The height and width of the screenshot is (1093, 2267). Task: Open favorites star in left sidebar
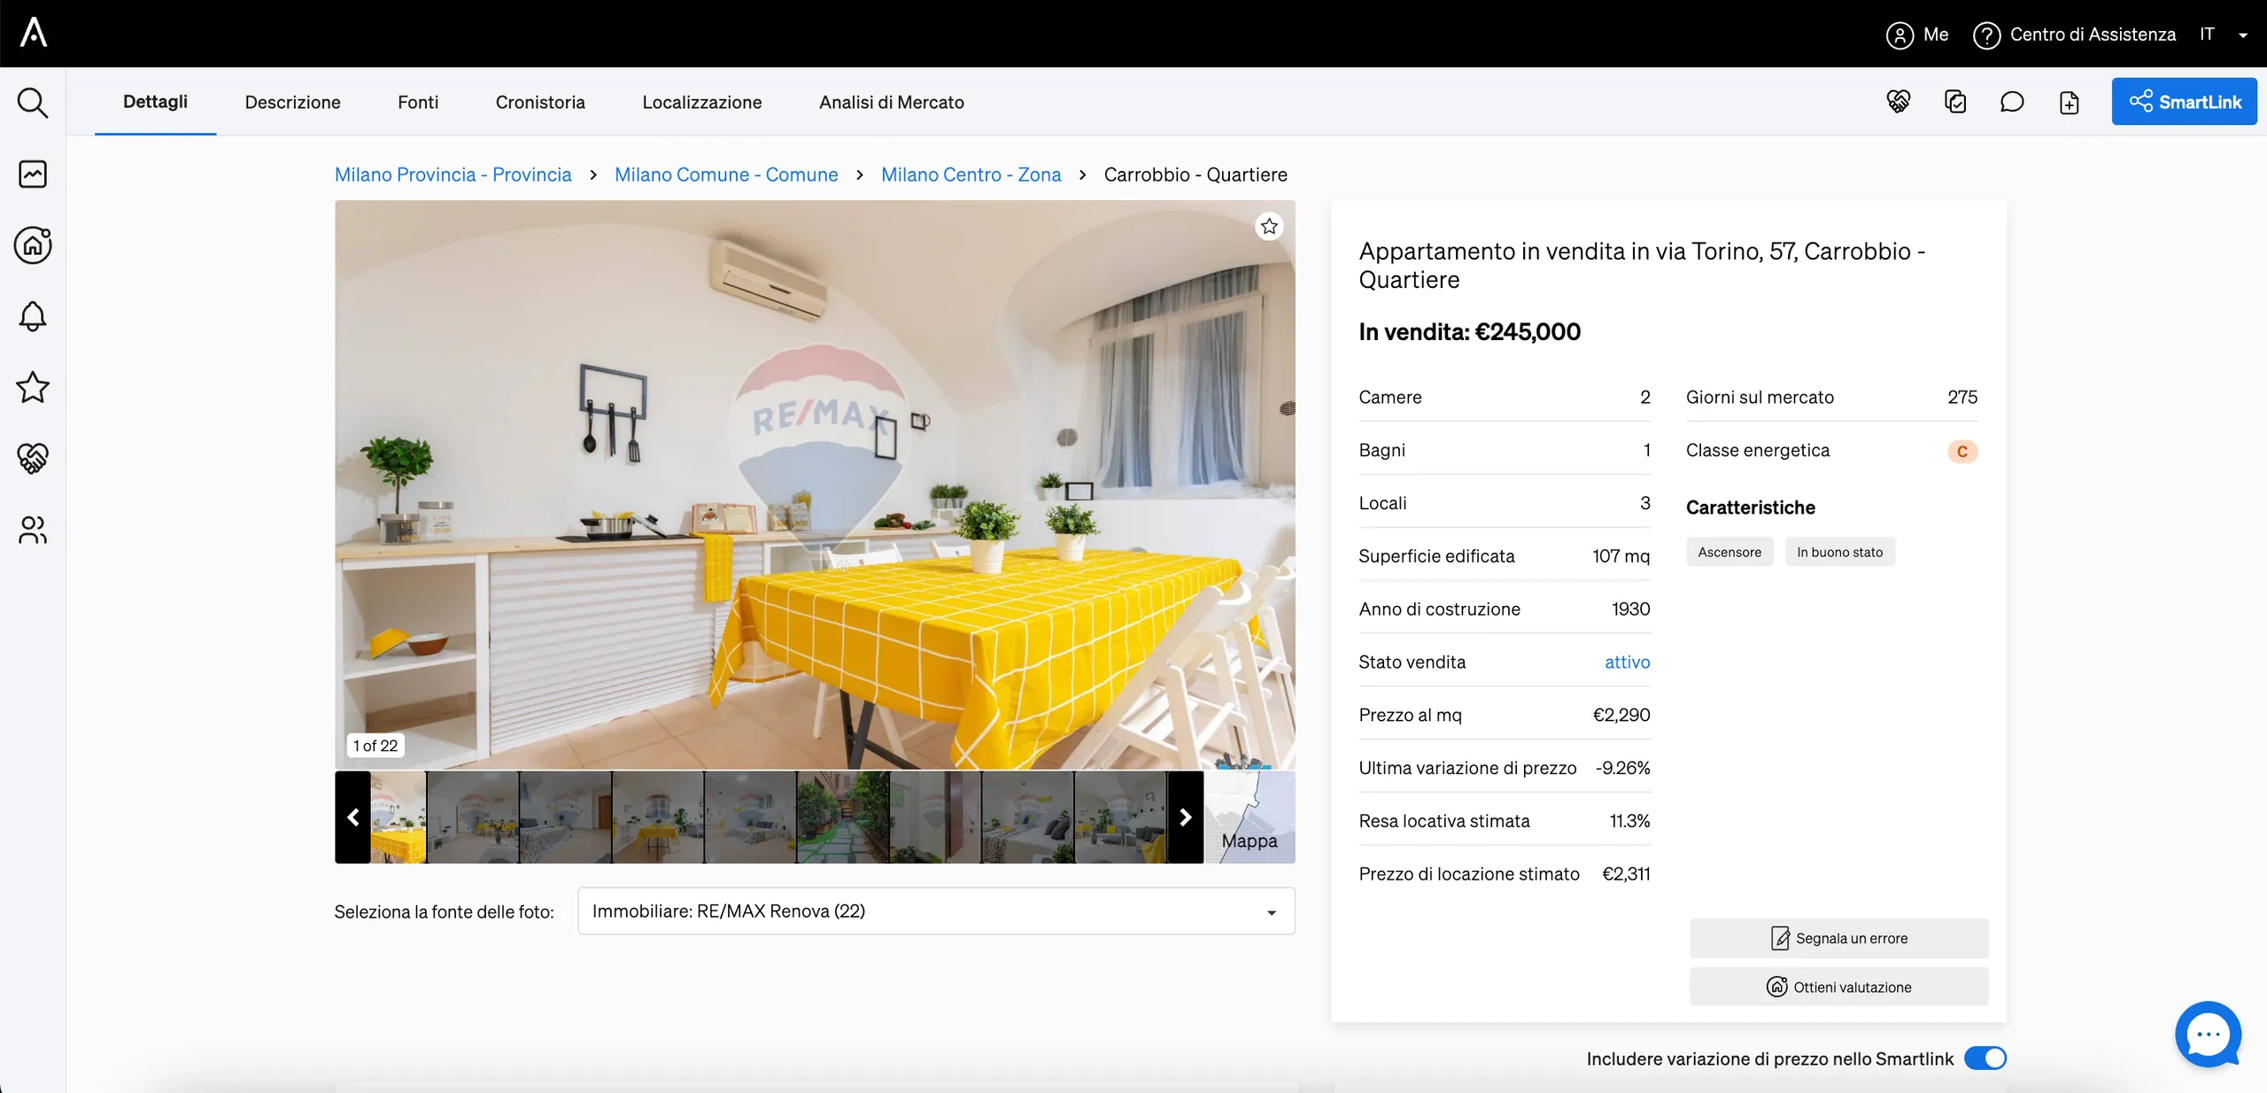pos(33,387)
